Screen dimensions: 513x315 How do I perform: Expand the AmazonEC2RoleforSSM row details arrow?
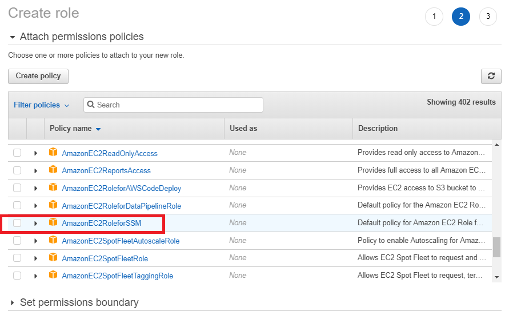(x=35, y=223)
